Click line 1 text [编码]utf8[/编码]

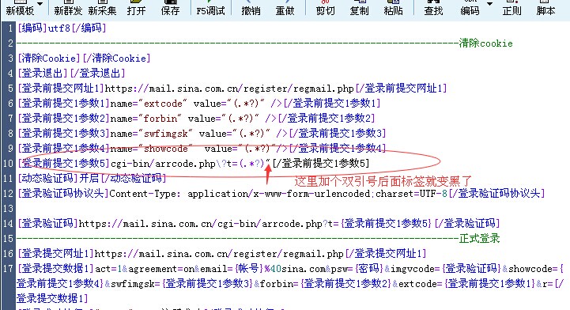click(x=62, y=28)
